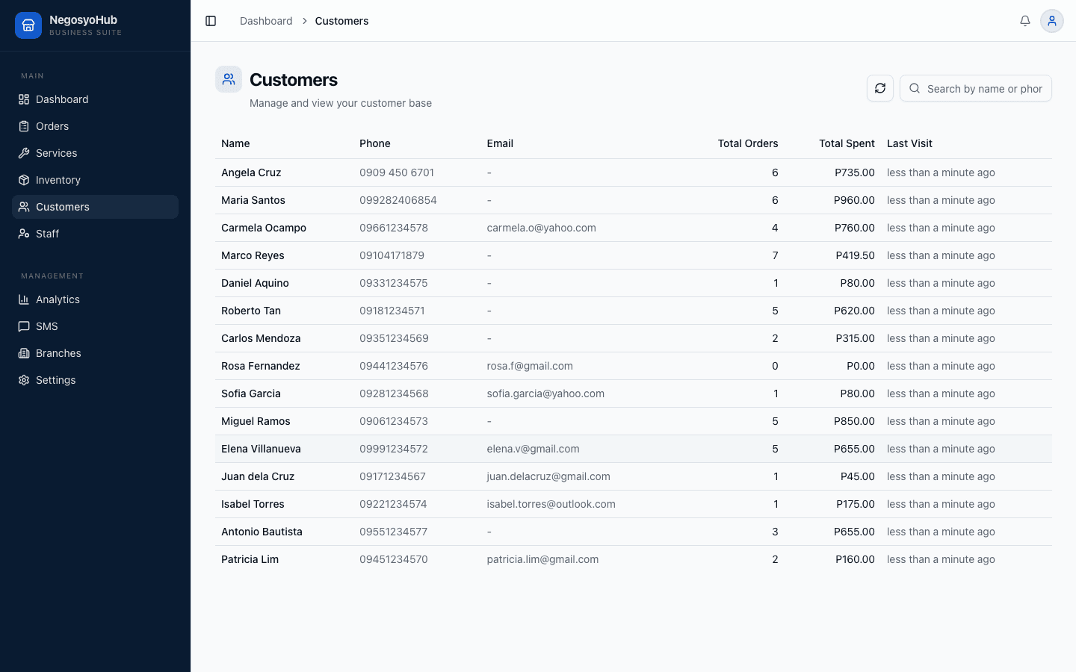1076x672 pixels.
Task: Click the NegosyoHub store logo icon
Action: click(x=28, y=25)
